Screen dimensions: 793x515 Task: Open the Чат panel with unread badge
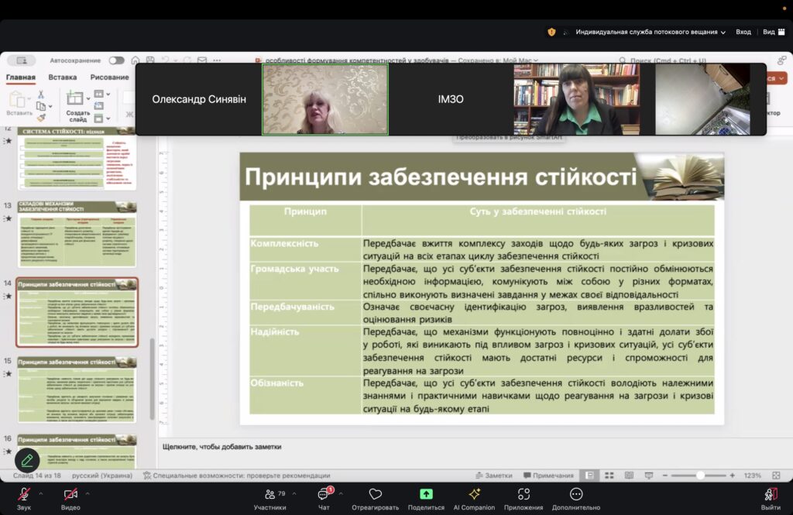pos(324,498)
